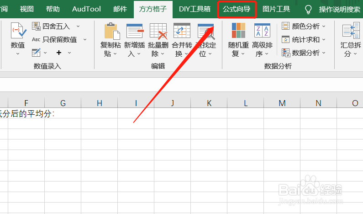Click the 颜色分析 icon

point(285,26)
